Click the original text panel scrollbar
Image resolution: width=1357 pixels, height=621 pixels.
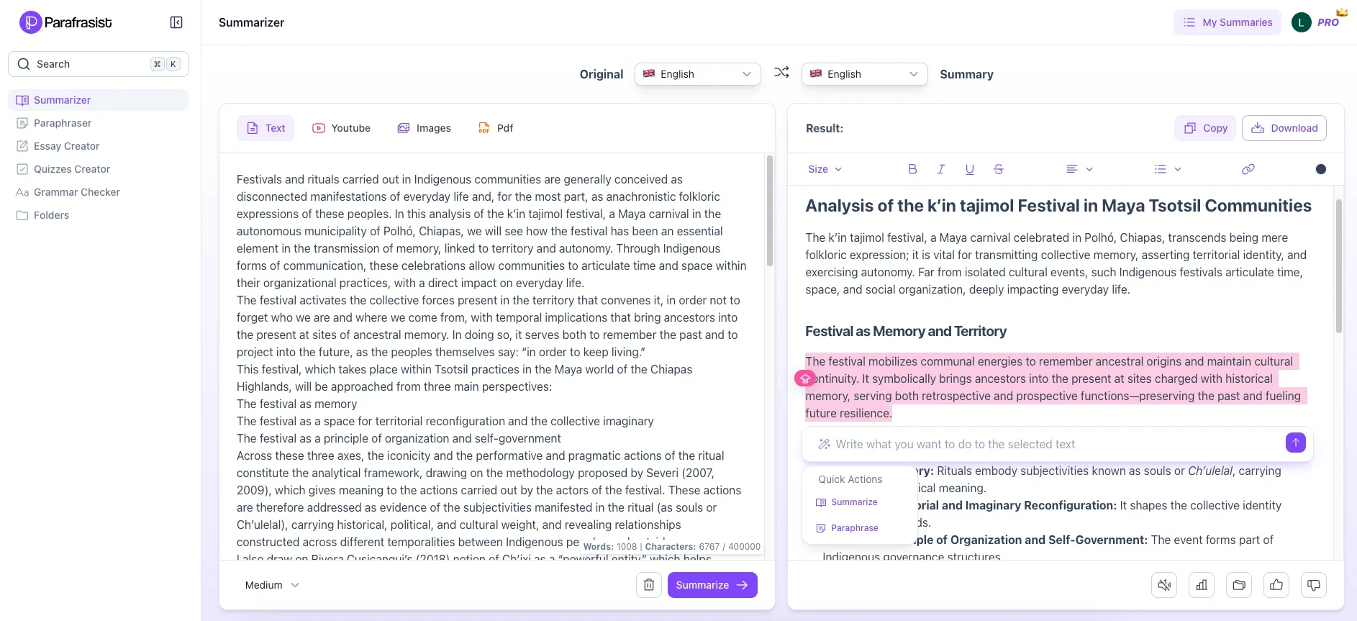click(x=770, y=212)
